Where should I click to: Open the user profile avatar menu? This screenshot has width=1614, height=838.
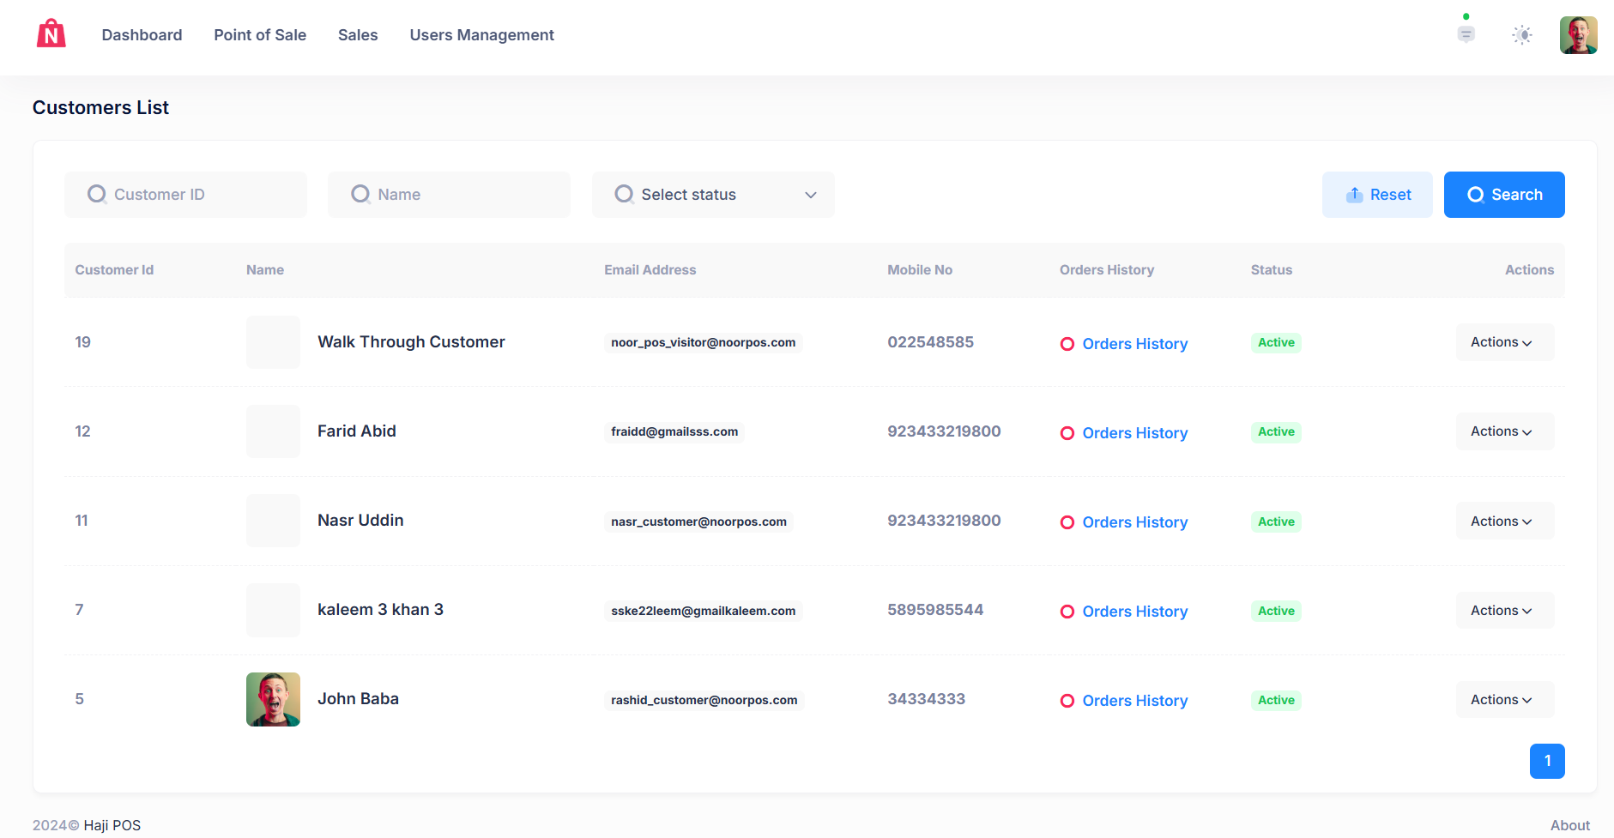click(1578, 35)
